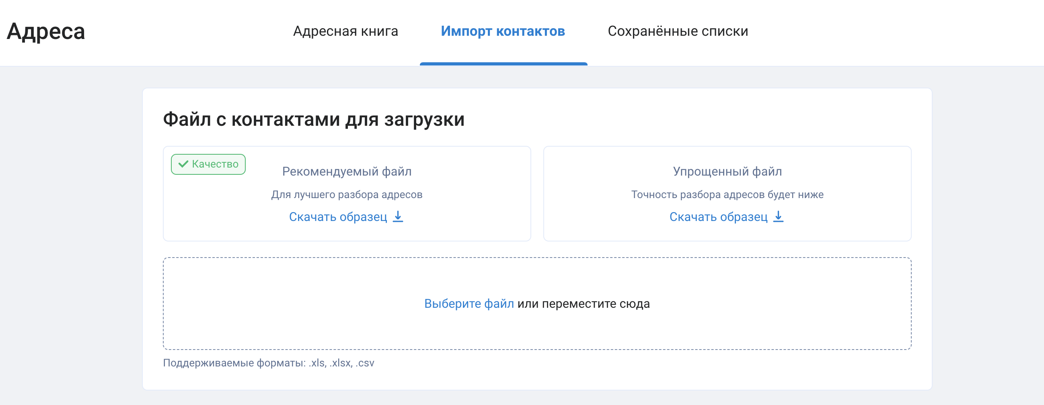Click the Качество badge on recommended file
The width and height of the screenshot is (1044, 405).
click(x=208, y=164)
